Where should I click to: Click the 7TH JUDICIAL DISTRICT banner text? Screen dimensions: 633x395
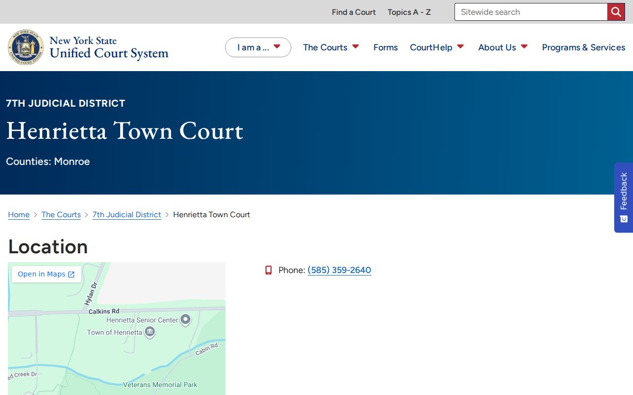66,103
